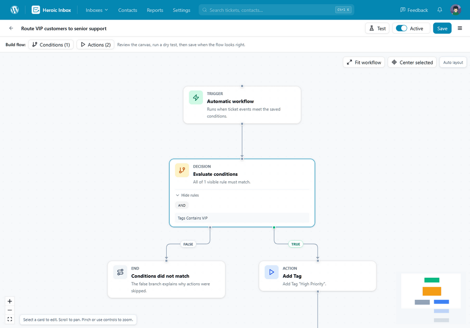Screen dimensions: 470x328
Task: Click the search magnifier icon
Action: (x=204, y=10)
